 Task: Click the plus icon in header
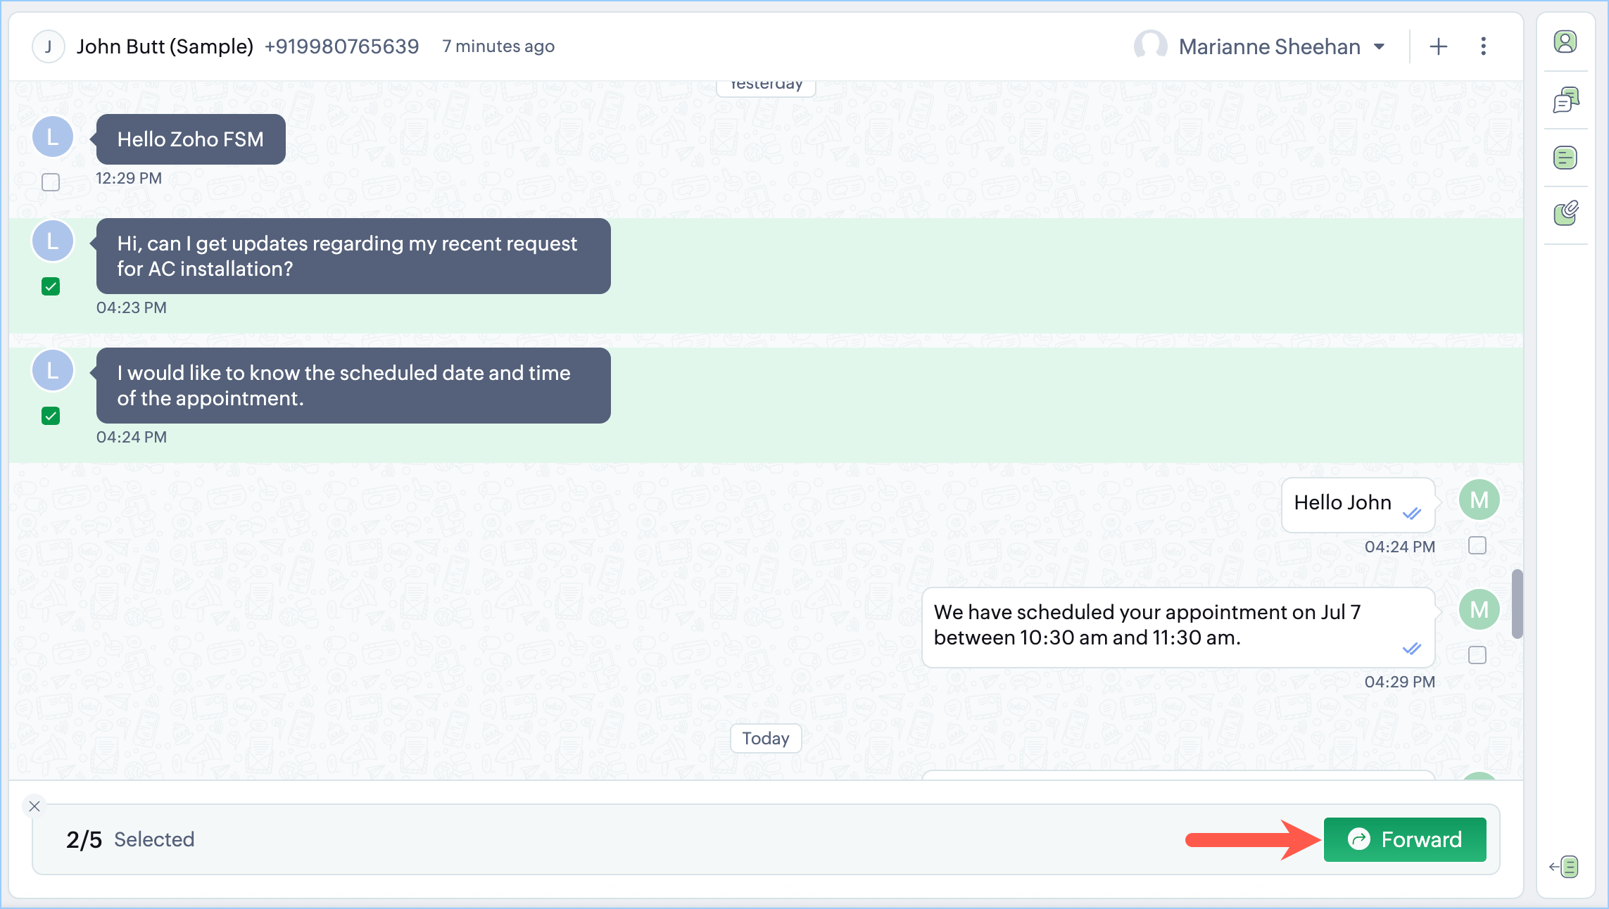click(x=1439, y=46)
